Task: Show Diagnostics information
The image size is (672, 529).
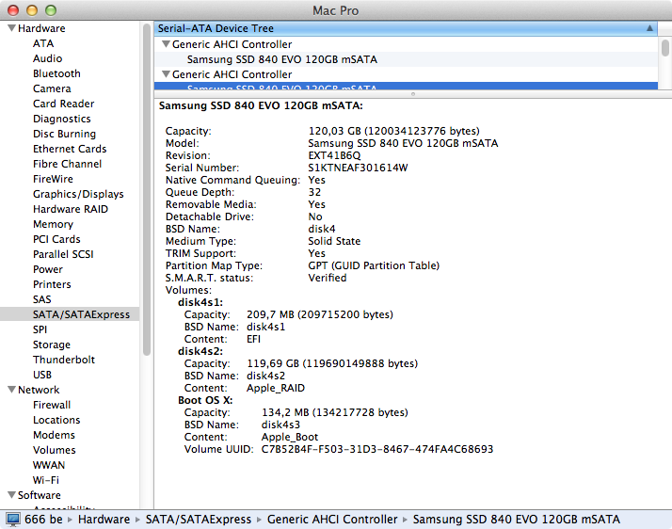Action: coord(62,119)
